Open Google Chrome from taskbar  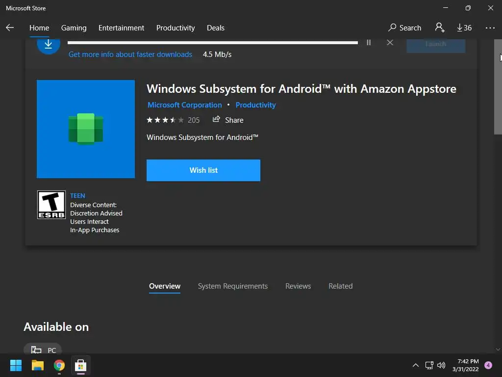59,365
